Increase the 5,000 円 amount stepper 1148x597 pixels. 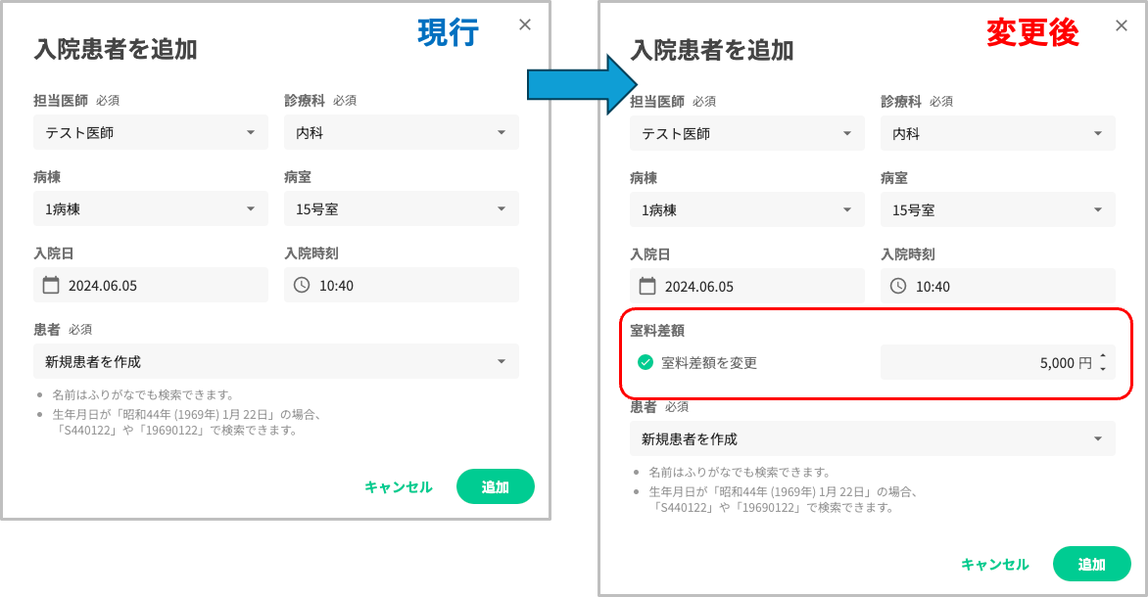pos(1103,356)
